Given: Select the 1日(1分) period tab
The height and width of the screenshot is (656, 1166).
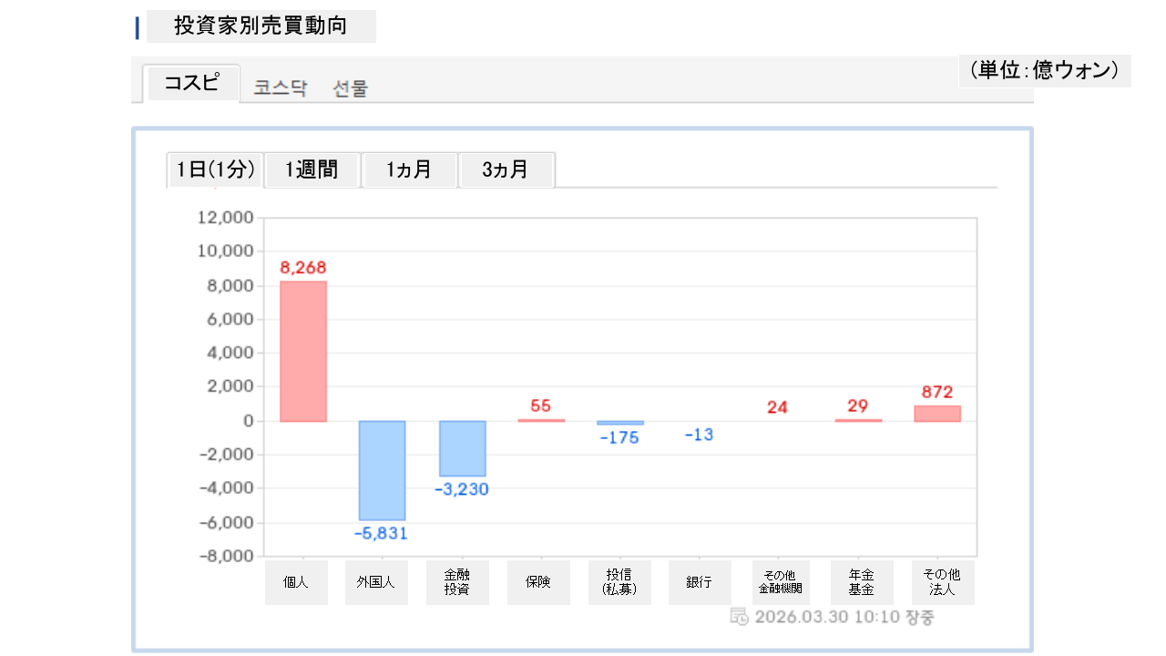Looking at the screenshot, I should tap(215, 169).
